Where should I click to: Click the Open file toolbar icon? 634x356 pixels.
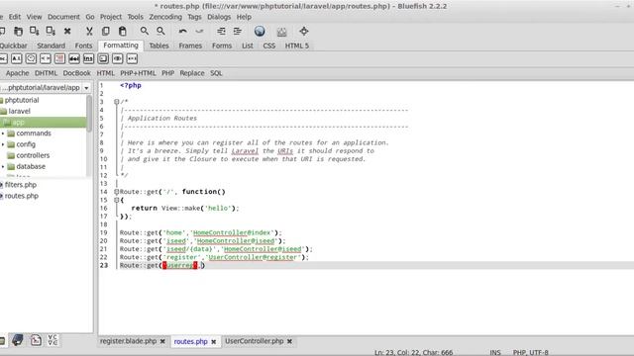pos(18,31)
